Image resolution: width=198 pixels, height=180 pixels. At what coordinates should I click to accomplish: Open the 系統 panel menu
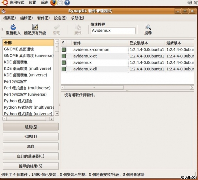[x=44, y=2]
